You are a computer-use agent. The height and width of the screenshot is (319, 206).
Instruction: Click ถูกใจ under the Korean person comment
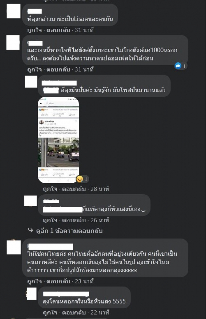pyautogui.click(x=34, y=281)
